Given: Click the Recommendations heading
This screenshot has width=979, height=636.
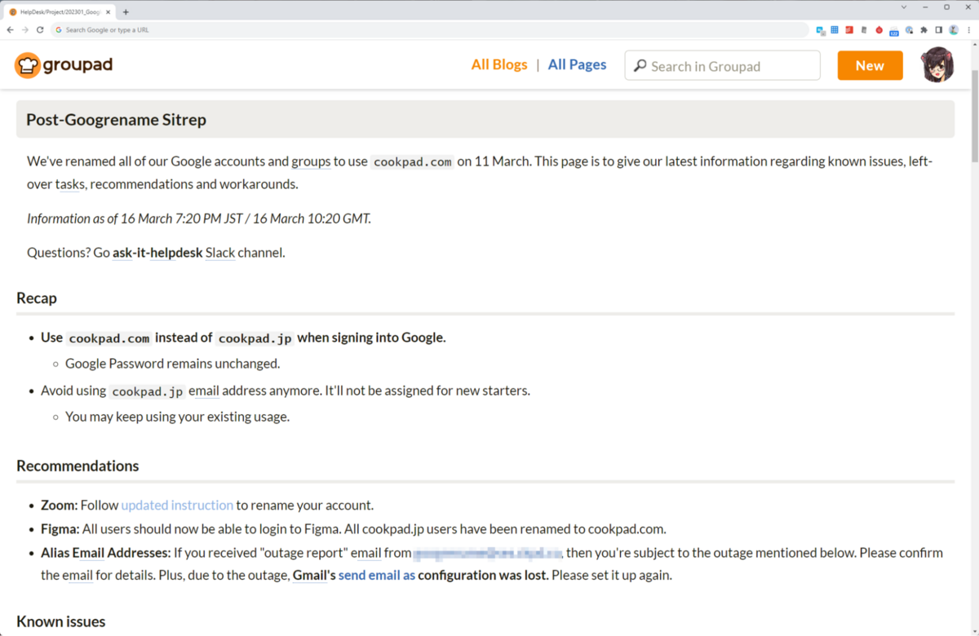Looking at the screenshot, I should pos(78,466).
